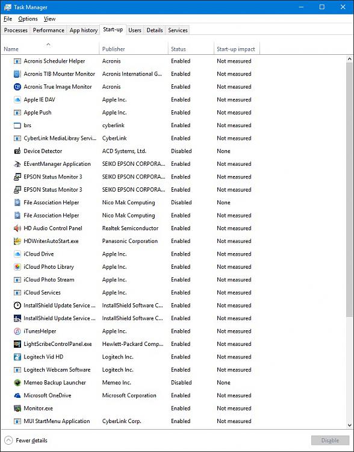Image resolution: width=354 pixels, height=452 pixels.
Task: Click the Acronis Scheduler Helper icon
Action: tap(17, 61)
